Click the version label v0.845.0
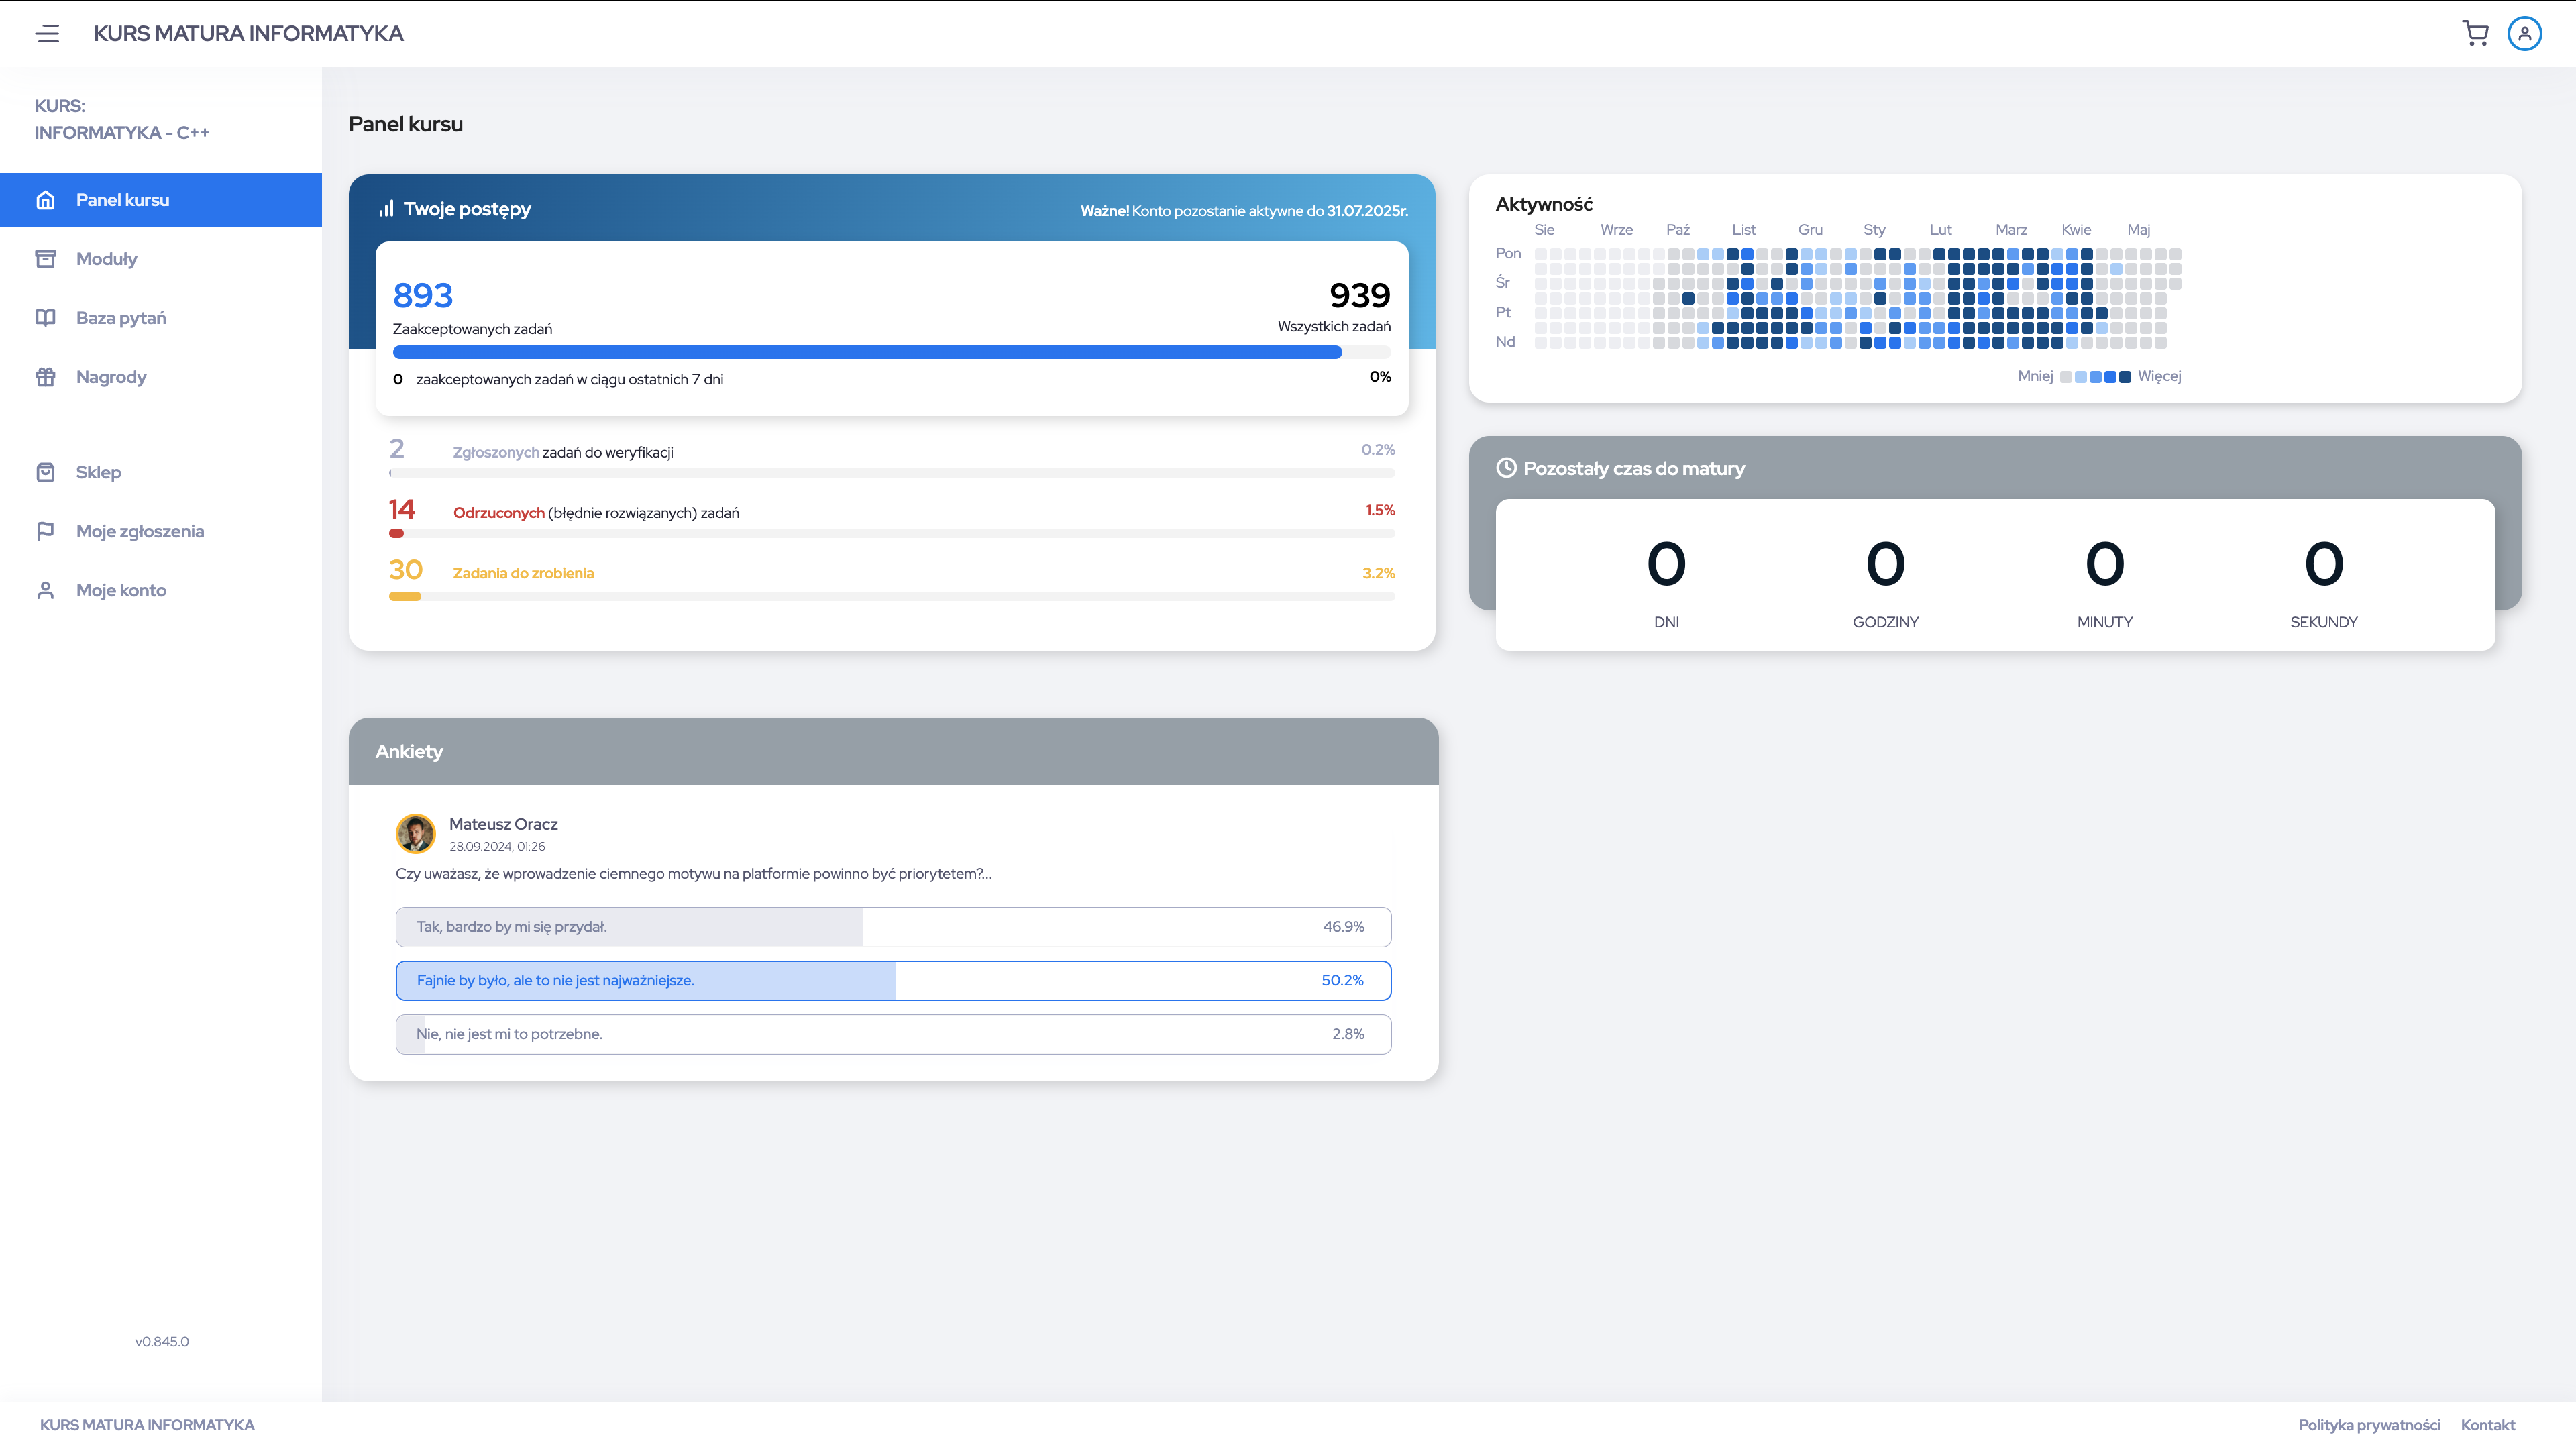Screen dimensions: 2576x1449 tap(162, 1342)
